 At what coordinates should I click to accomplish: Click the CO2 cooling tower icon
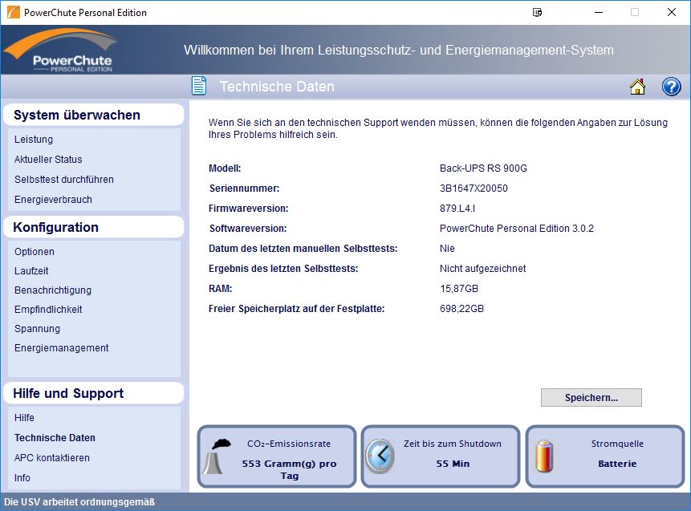(217, 456)
